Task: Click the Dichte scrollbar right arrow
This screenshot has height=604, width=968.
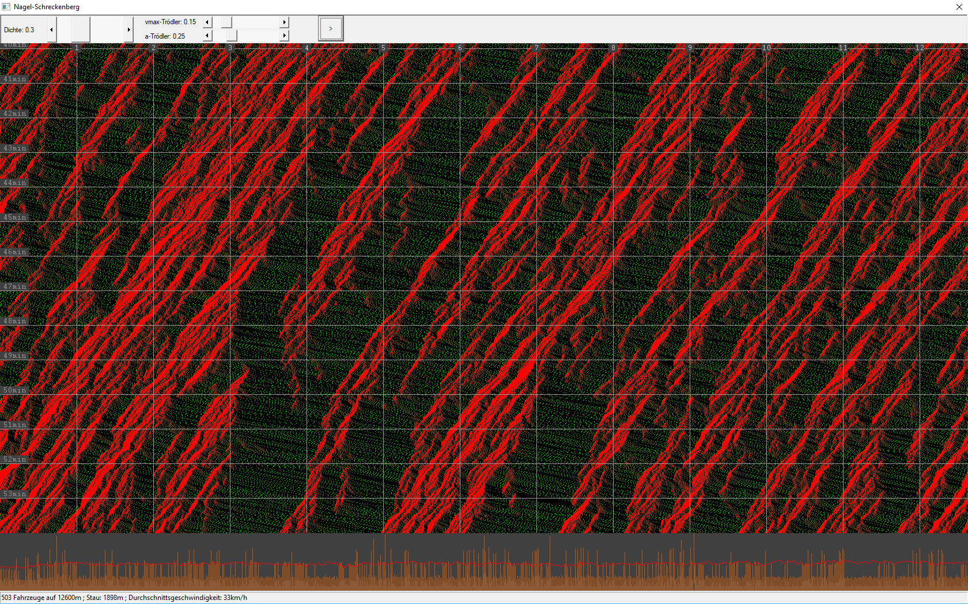Action: [128, 29]
